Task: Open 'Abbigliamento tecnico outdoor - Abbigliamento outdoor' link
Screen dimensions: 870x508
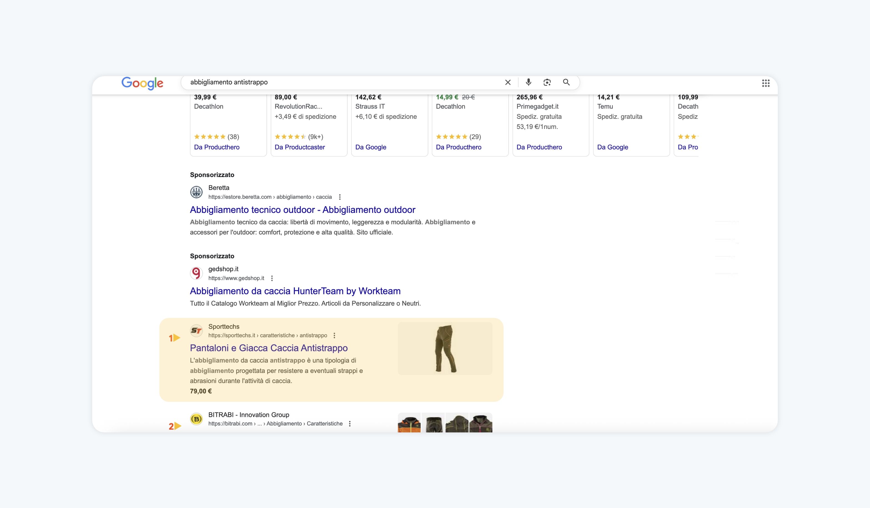Action: point(302,210)
